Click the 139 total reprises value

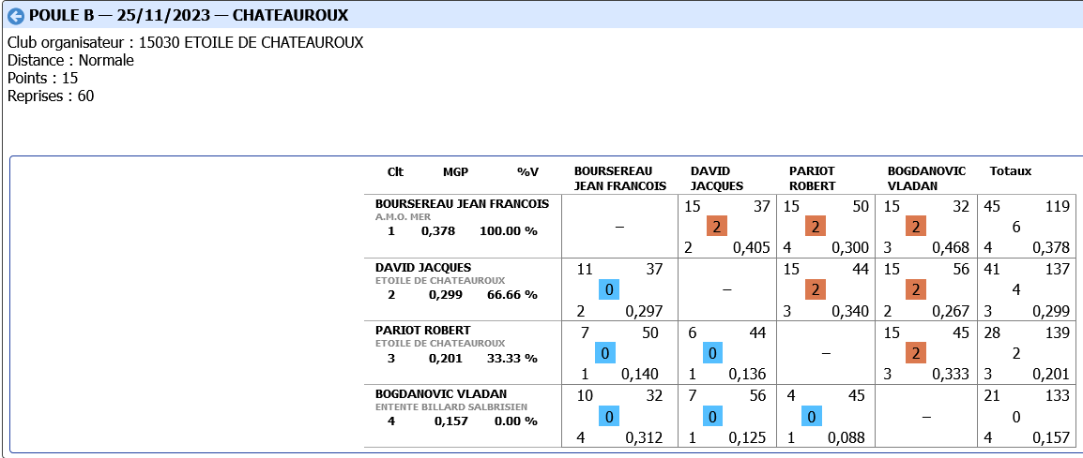pos(1058,332)
